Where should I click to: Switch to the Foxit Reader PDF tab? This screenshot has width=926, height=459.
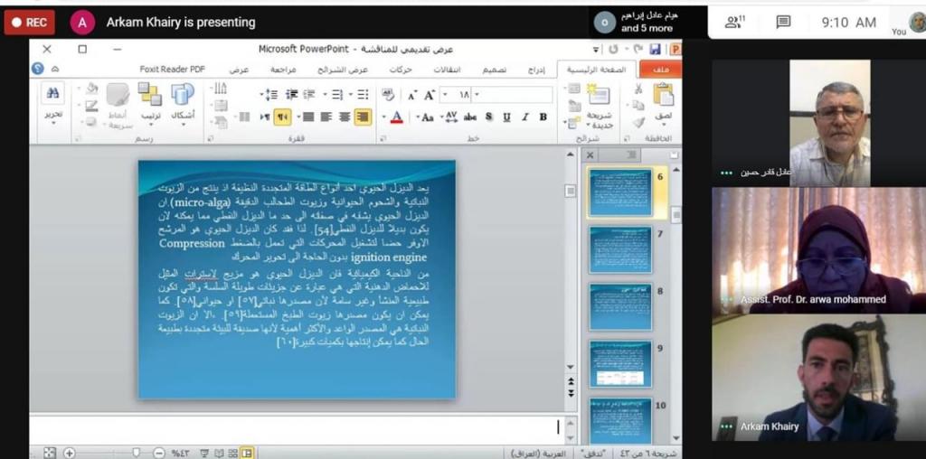pyautogui.click(x=172, y=70)
